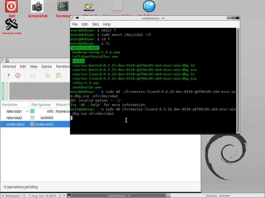Switch to previous workspace via the arrow left of Workspace 1
This screenshot has height=198, width=265.
click(x=3, y=195)
